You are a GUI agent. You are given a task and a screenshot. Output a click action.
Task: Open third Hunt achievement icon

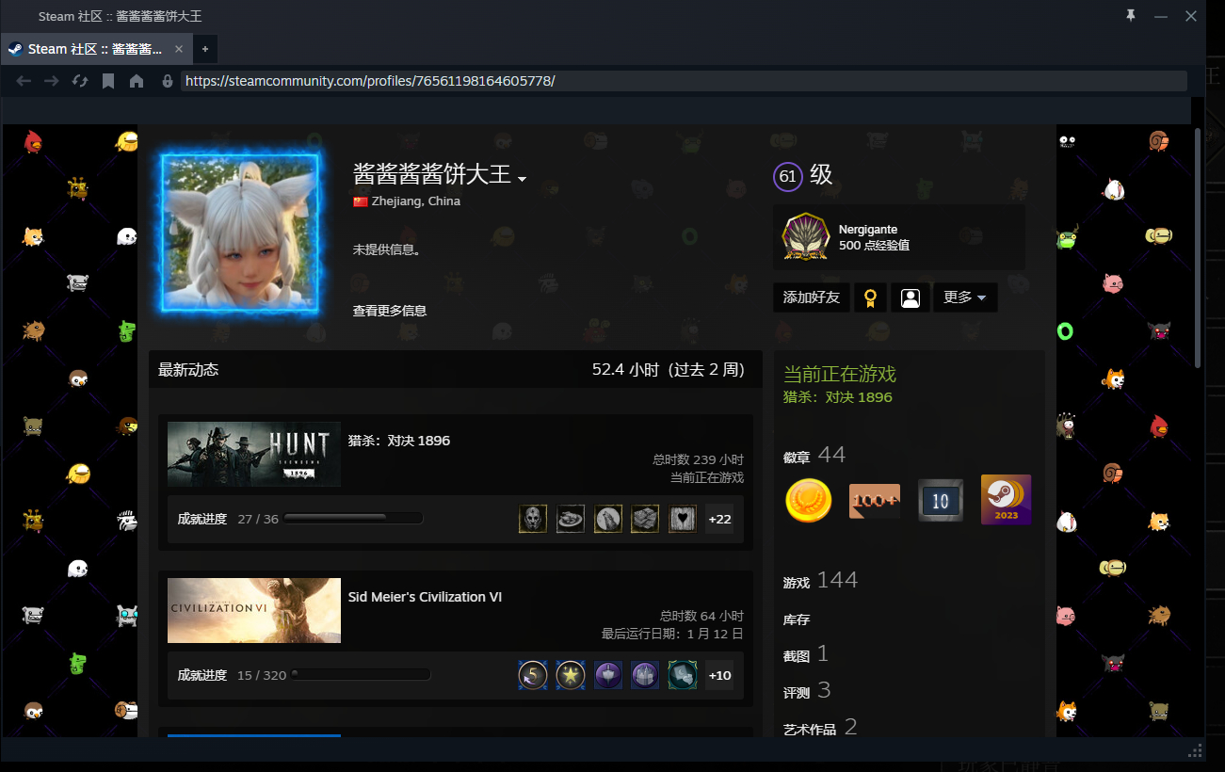coord(608,519)
